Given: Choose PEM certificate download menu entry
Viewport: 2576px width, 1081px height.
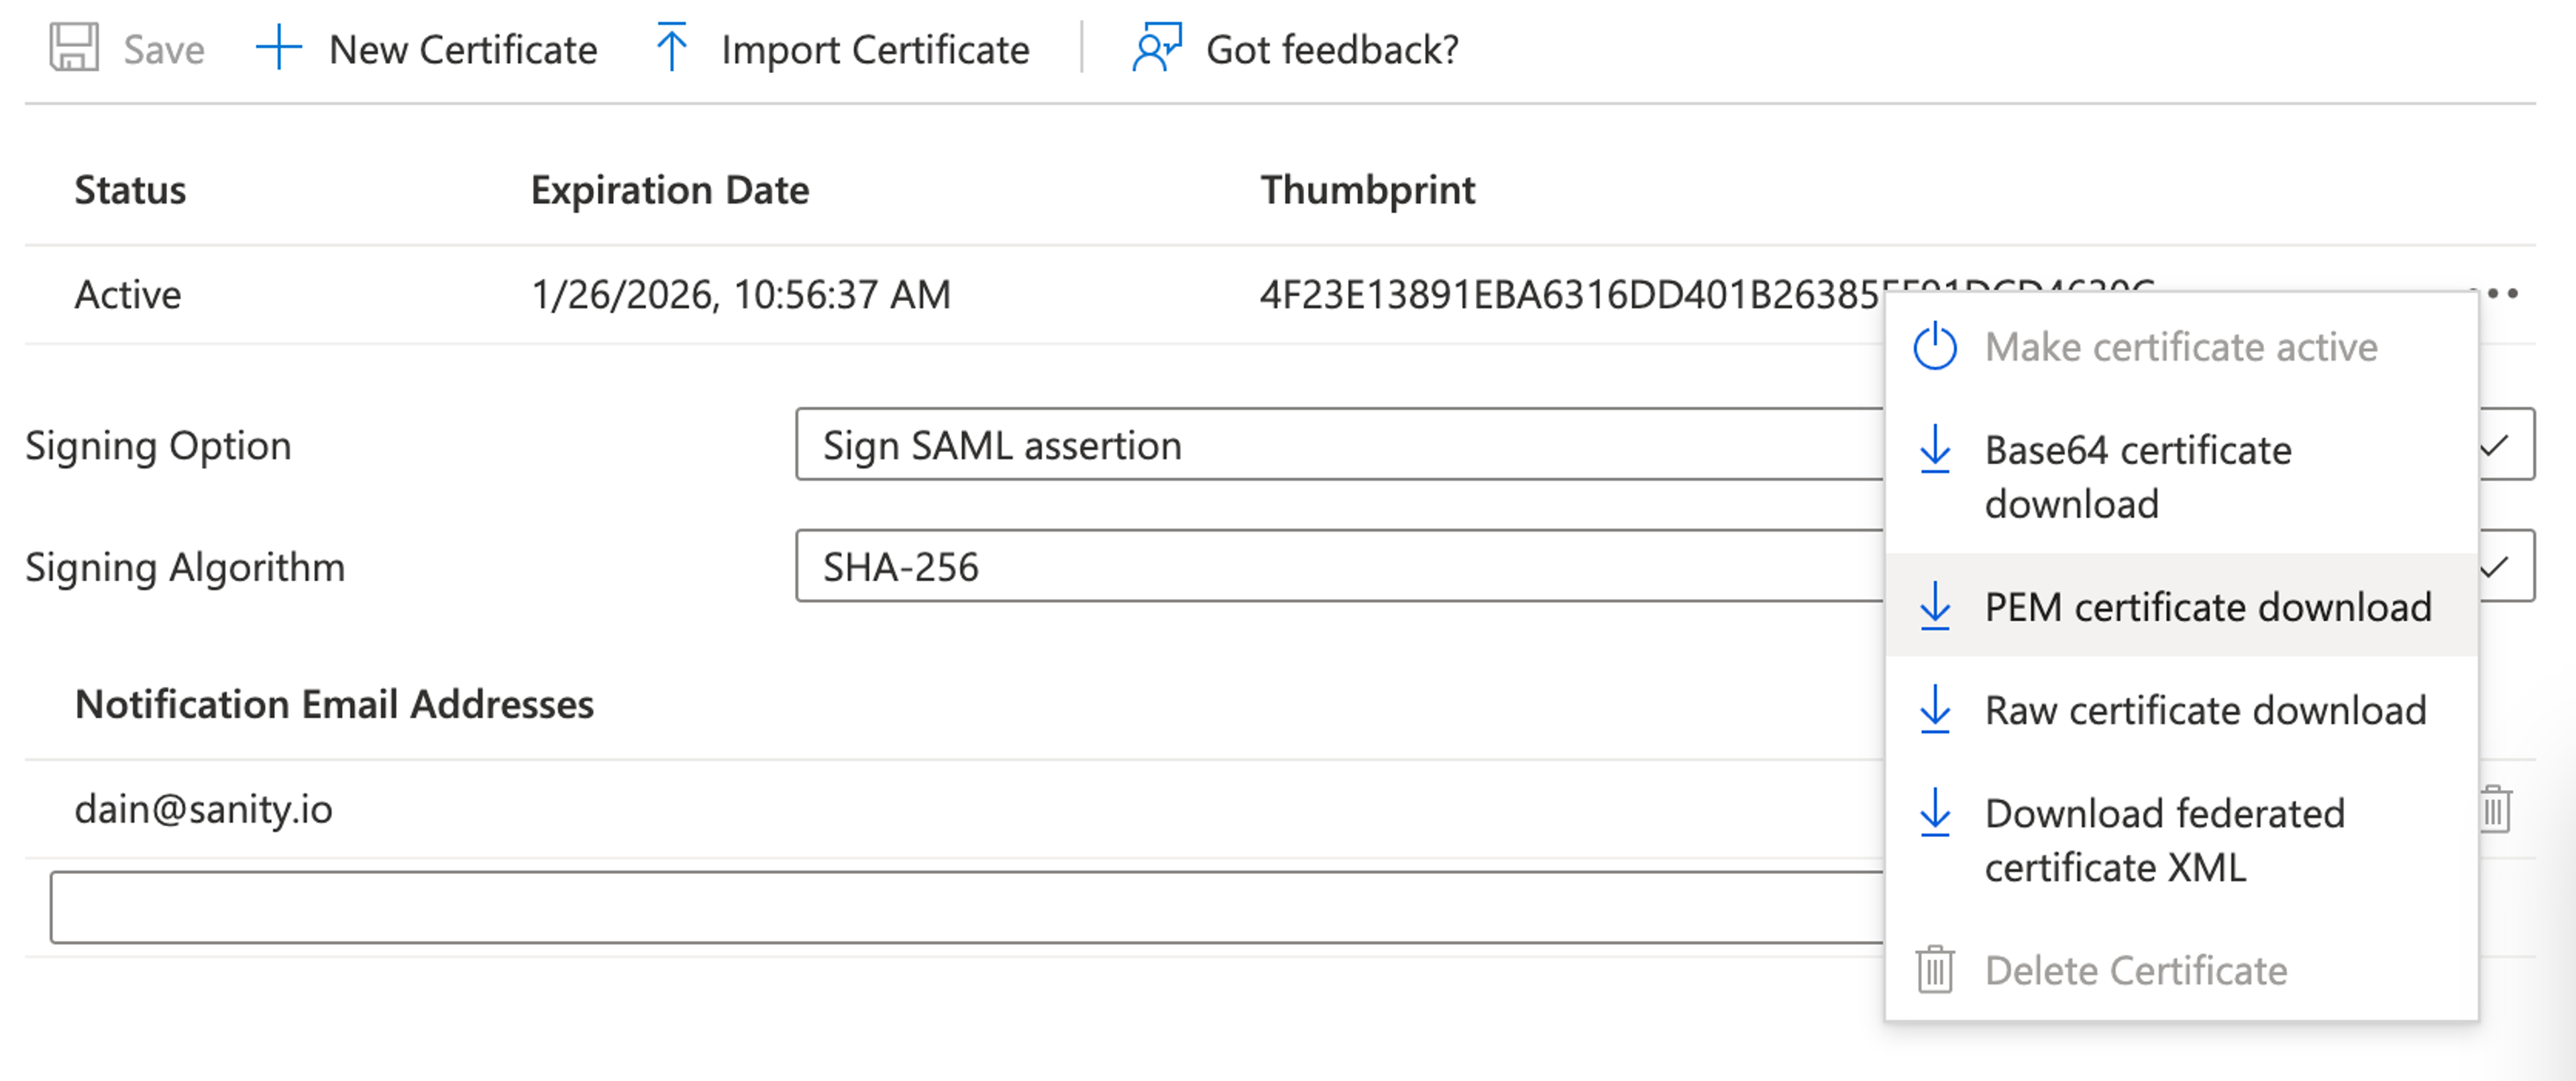Looking at the screenshot, I should (x=2207, y=607).
